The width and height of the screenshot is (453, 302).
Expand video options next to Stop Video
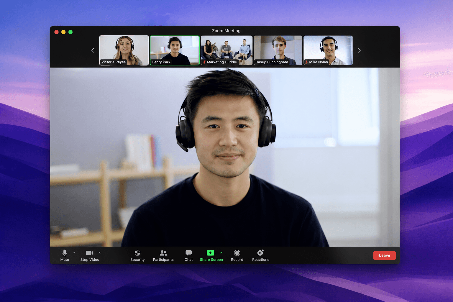tap(100, 253)
